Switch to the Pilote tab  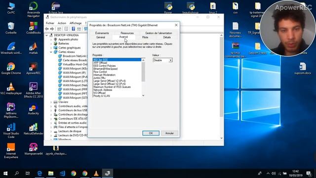pyautogui.click(x=145, y=38)
